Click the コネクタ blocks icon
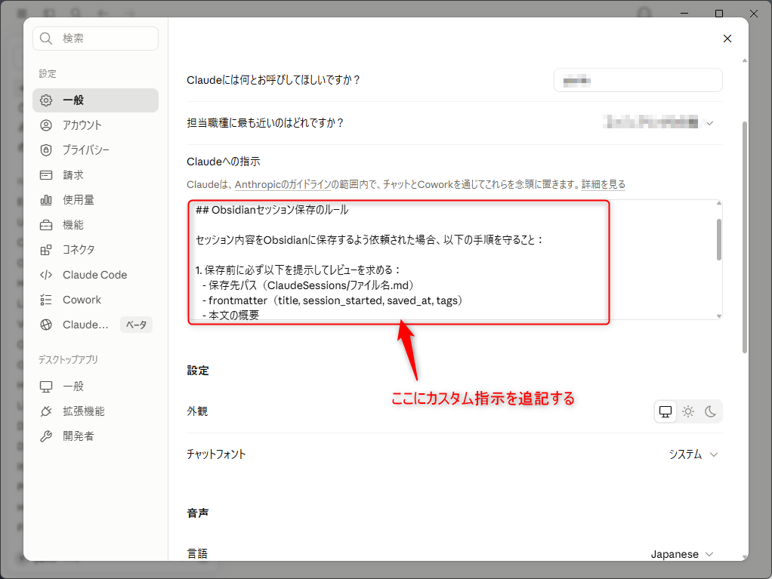 click(46, 250)
